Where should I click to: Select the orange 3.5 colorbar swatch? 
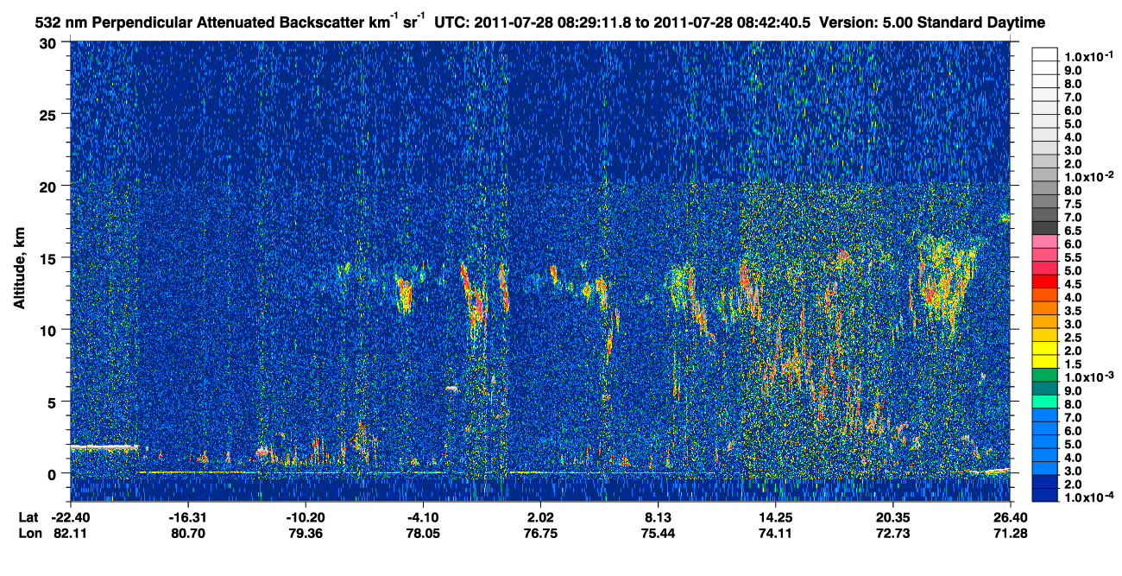[x=1044, y=310]
